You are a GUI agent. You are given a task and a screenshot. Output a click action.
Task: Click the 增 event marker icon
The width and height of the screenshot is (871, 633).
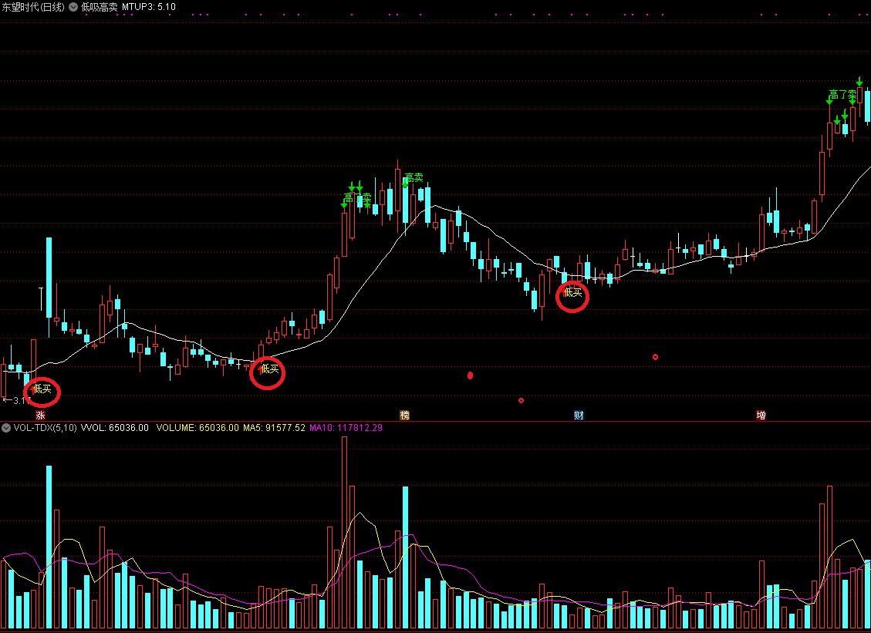click(x=761, y=415)
